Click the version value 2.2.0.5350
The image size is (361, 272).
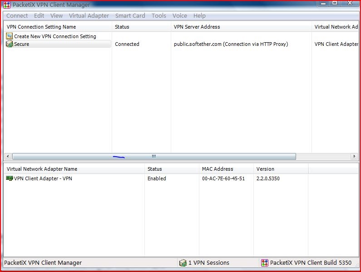point(268,178)
